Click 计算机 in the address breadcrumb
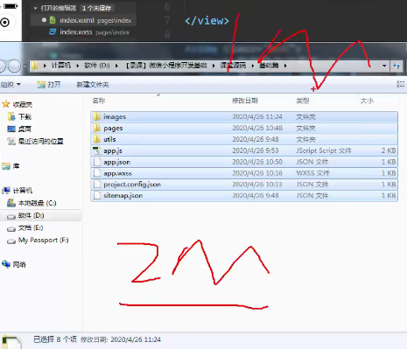 61,66
